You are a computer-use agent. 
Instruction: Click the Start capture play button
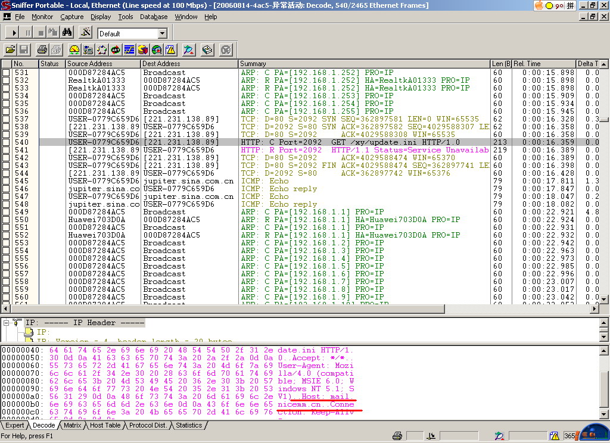coord(14,33)
